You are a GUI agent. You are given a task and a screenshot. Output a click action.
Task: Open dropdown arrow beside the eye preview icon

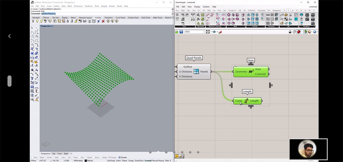pos(217,32)
